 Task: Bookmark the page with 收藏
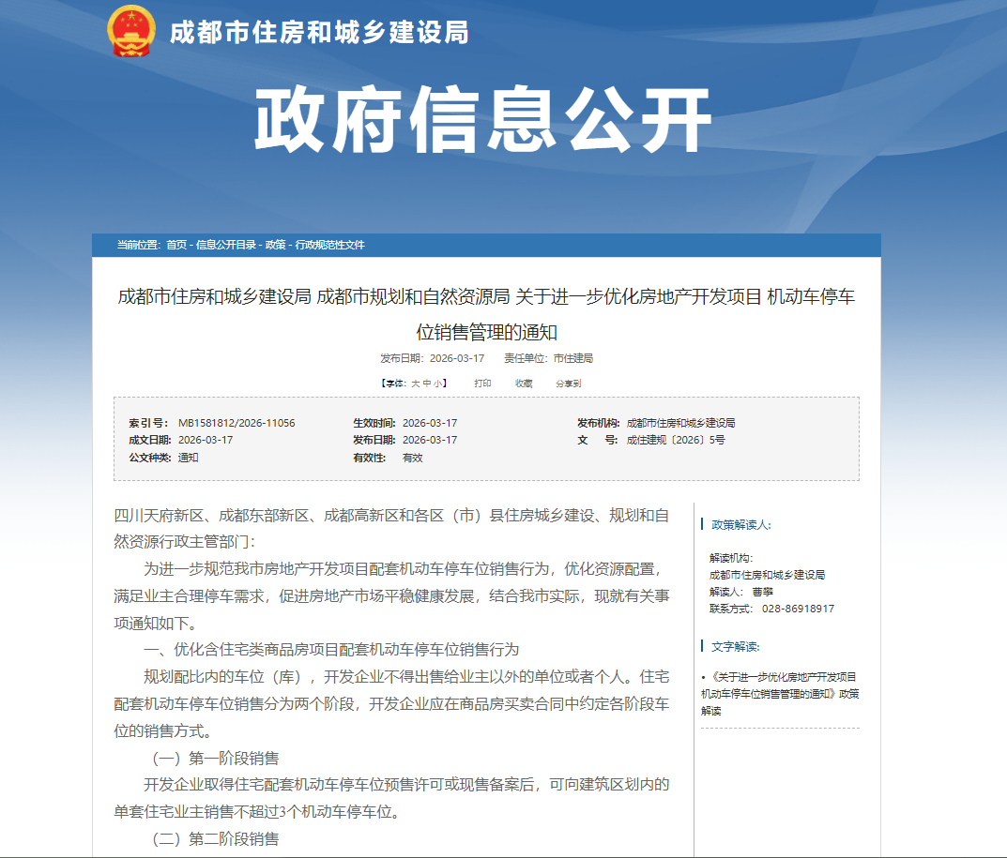tap(523, 384)
